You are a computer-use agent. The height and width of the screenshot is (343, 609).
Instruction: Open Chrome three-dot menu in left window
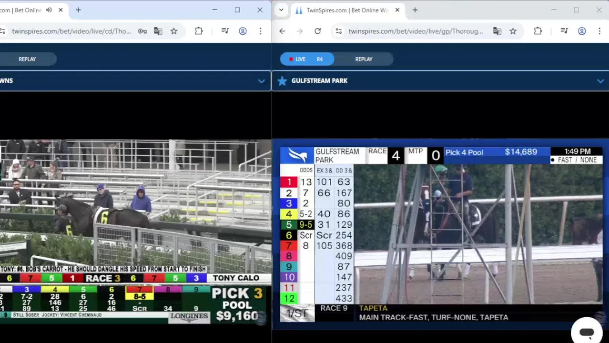coord(260,31)
